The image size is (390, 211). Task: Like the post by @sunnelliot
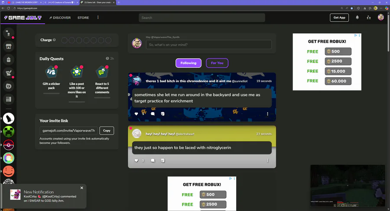(x=136, y=114)
